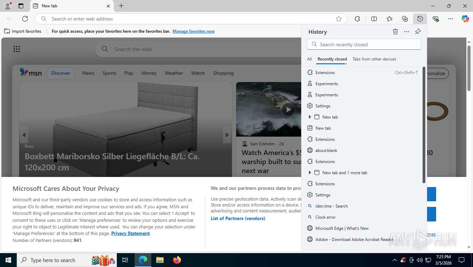Open the tab actions menu icon

(x=21, y=6)
